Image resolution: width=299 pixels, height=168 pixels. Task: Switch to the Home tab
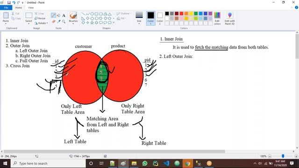coord(19,7)
